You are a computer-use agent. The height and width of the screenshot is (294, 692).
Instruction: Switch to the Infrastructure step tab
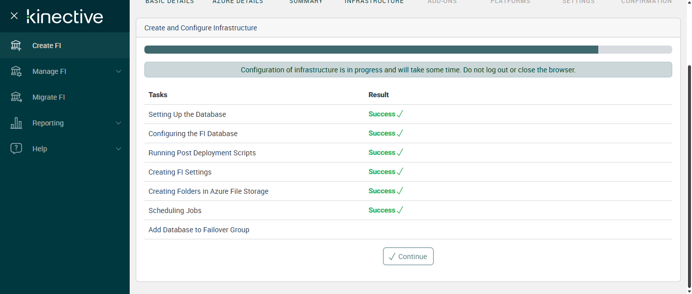(x=374, y=2)
